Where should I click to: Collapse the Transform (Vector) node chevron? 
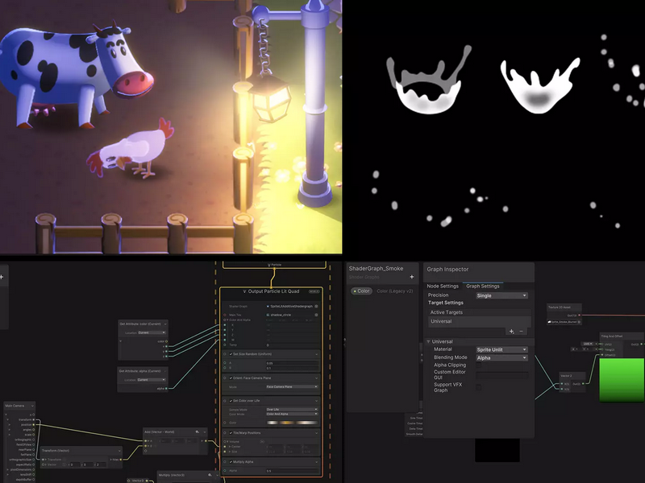click(x=119, y=451)
